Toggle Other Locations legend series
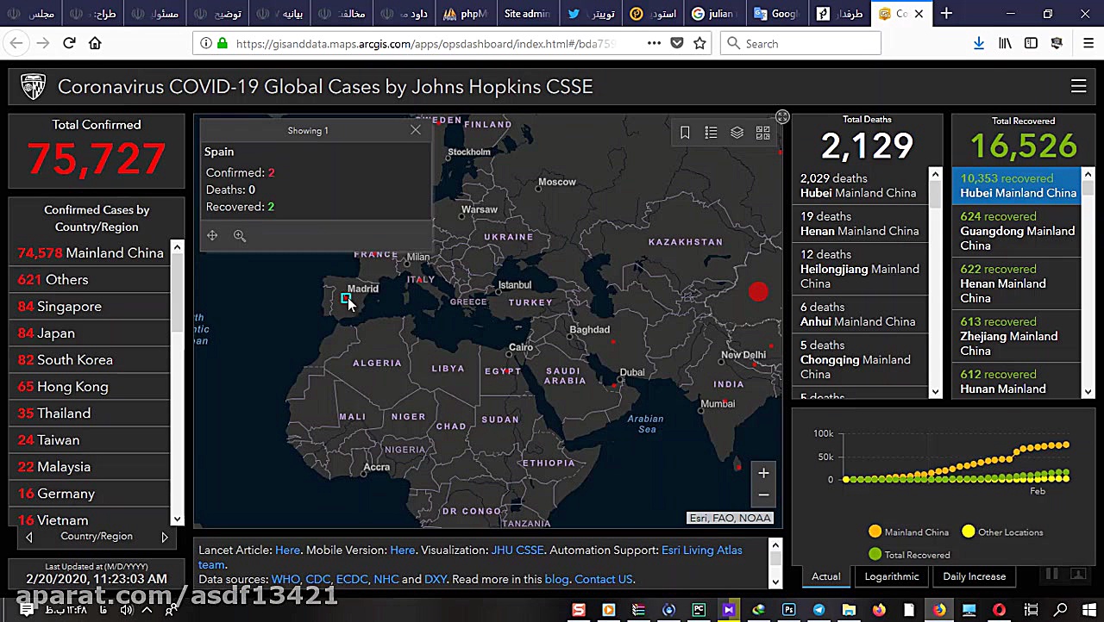This screenshot has width=1104, height=622. click(x=1001, y=532)
